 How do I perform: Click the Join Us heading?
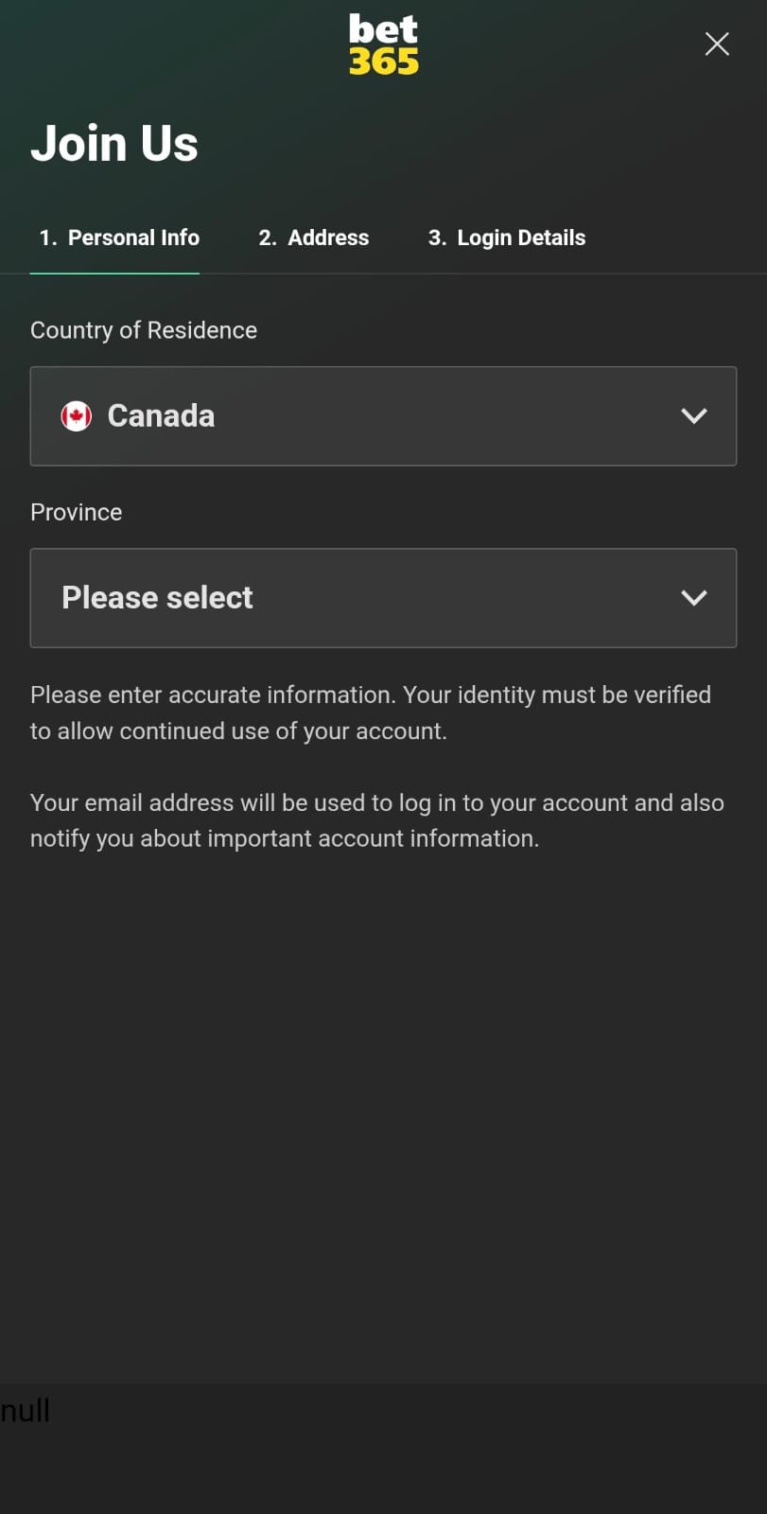coord(114,144)
